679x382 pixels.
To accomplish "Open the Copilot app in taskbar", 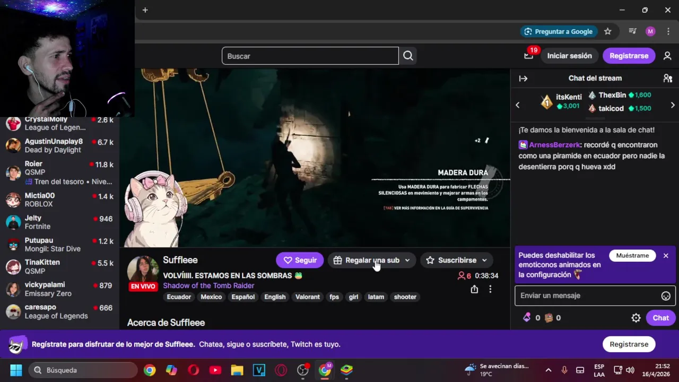I will pos(171,370).
